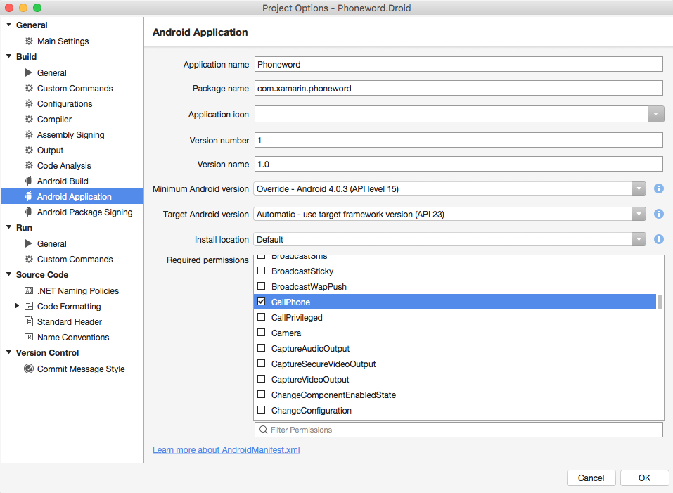Check CaptureSecureVideoOutput permission

coord(261,364)
